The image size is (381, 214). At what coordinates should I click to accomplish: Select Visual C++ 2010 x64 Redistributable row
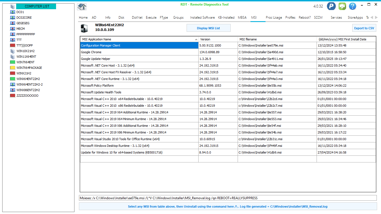pyautogui.click(x=228, y=99)
